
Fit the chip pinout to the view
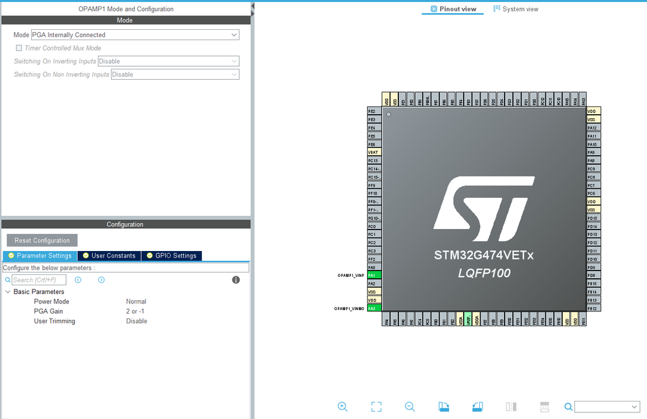[376, 407]
